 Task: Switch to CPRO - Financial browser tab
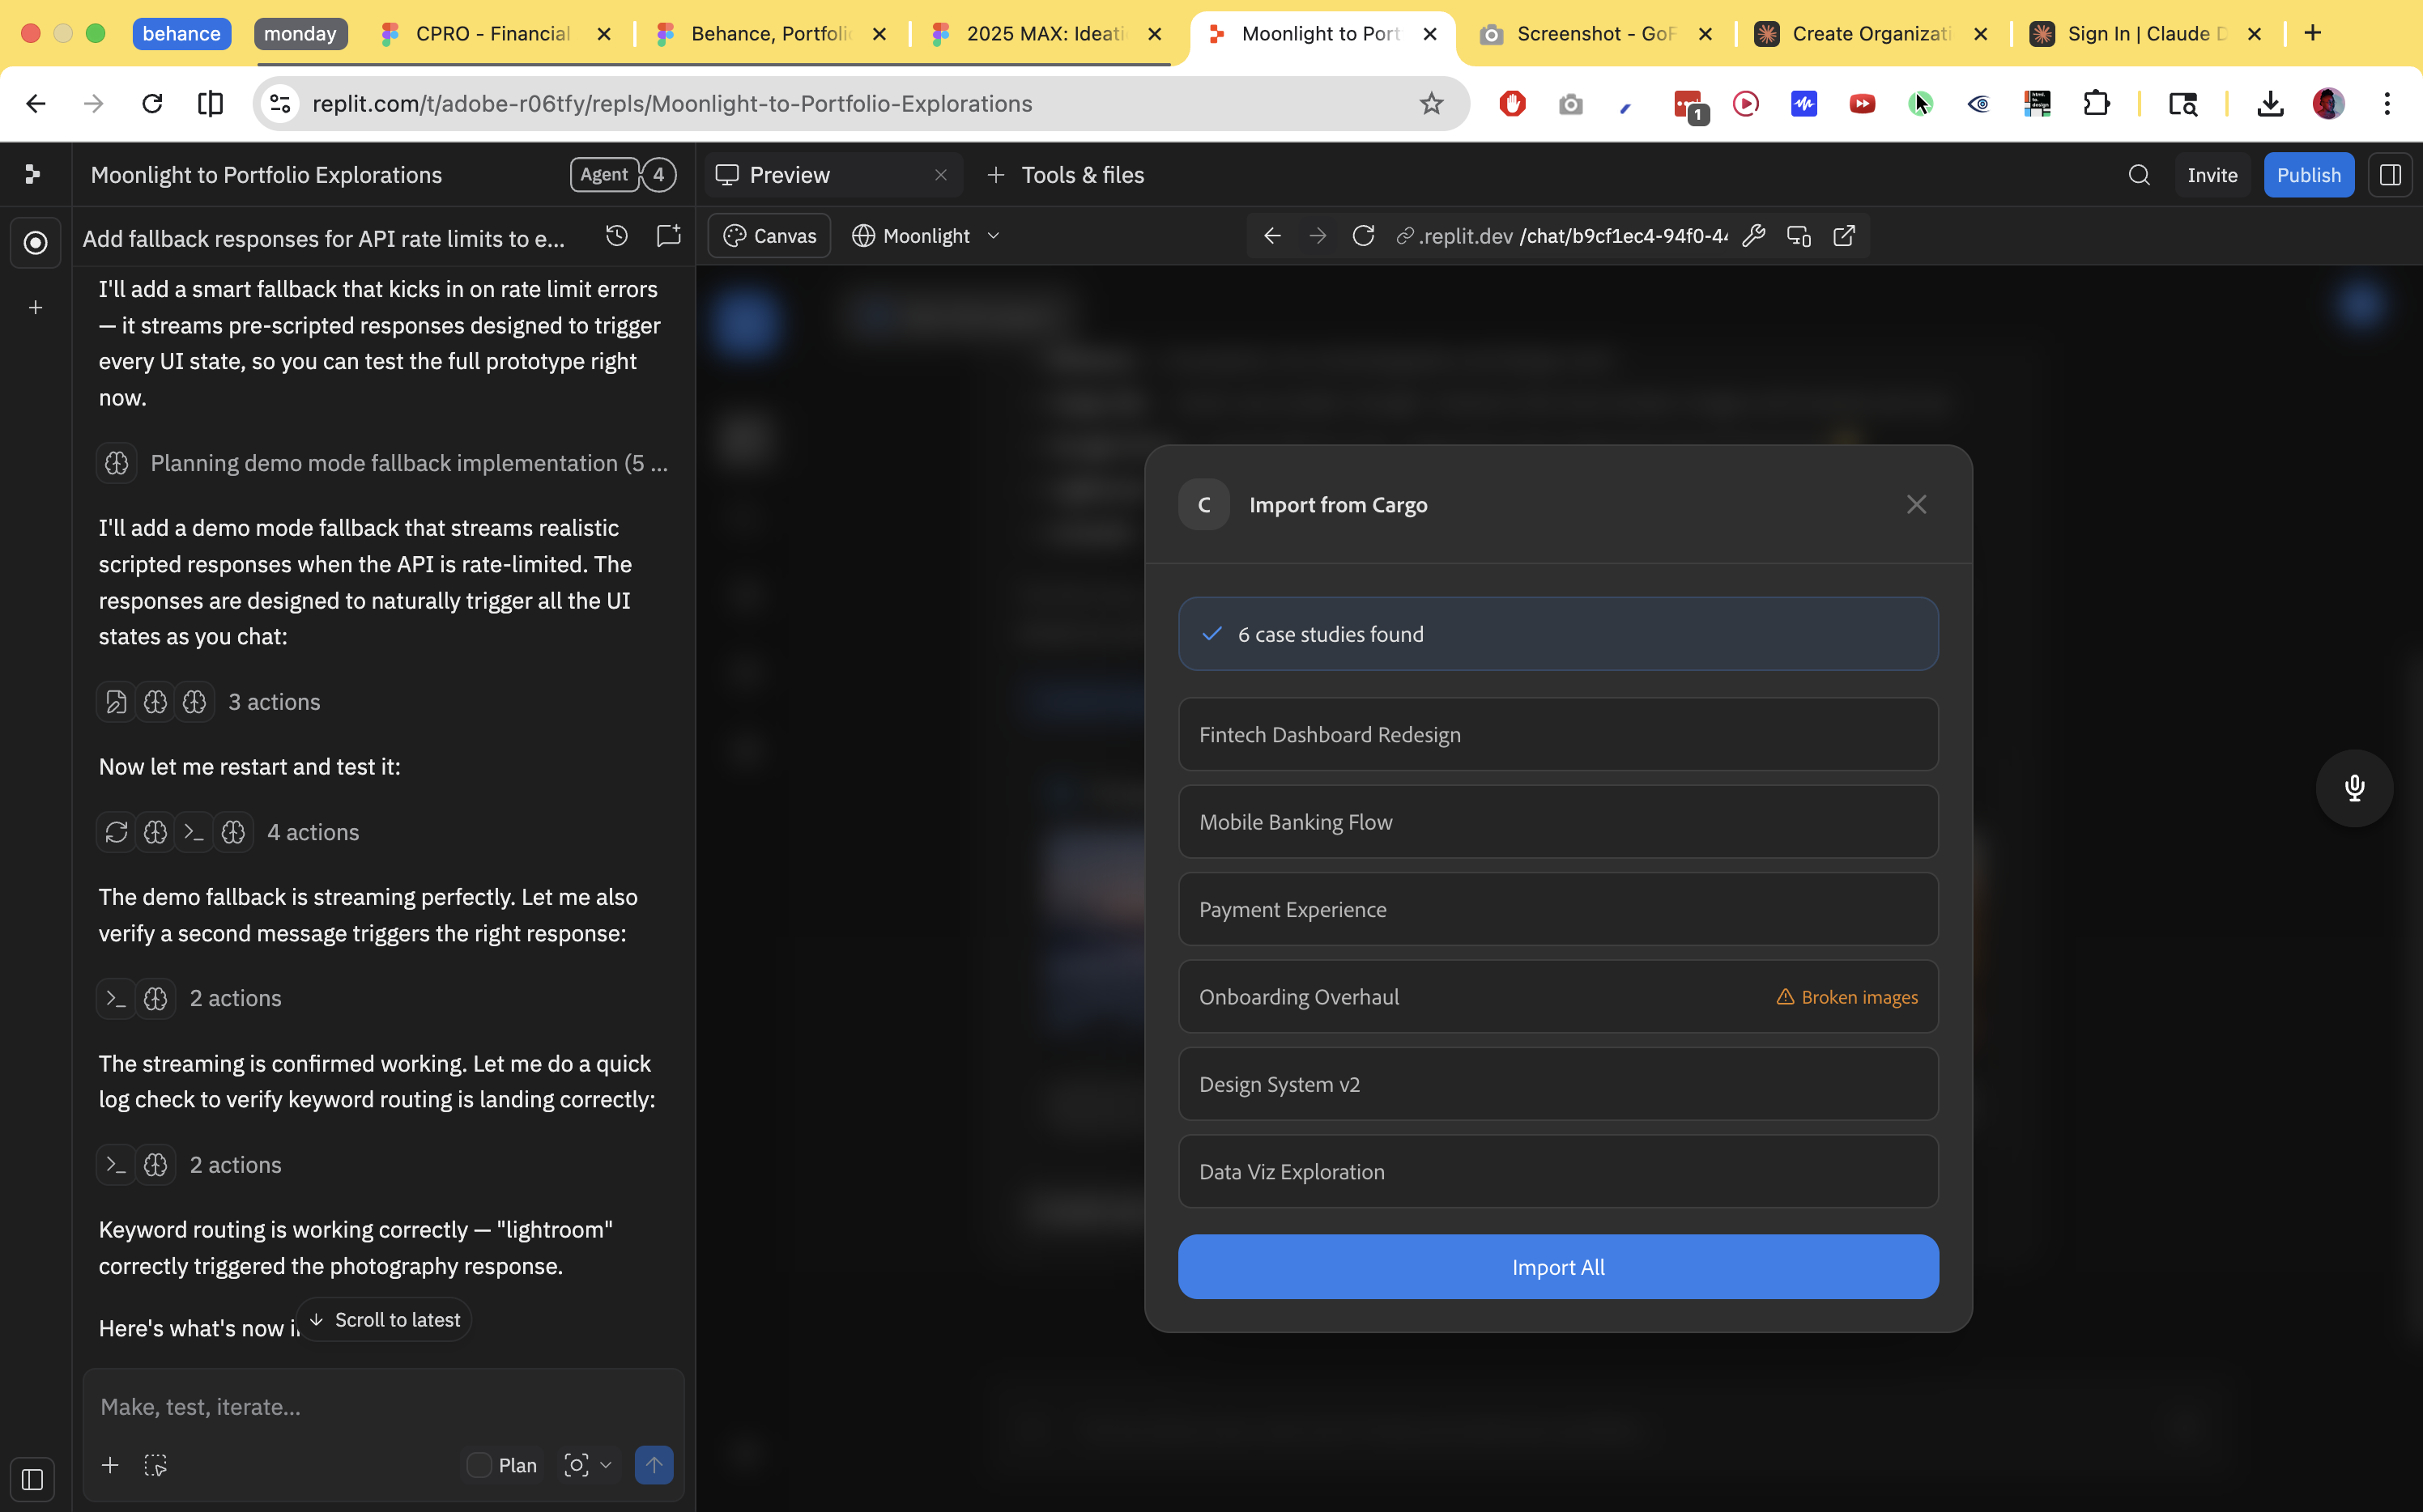[493, 34]
